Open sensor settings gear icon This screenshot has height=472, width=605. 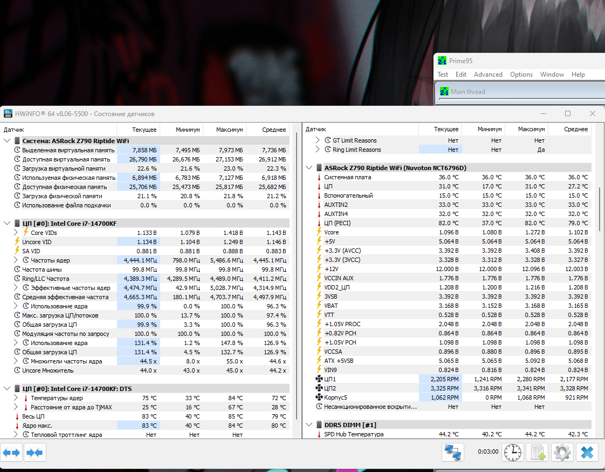pyautogui.click(x=562, y=452)
